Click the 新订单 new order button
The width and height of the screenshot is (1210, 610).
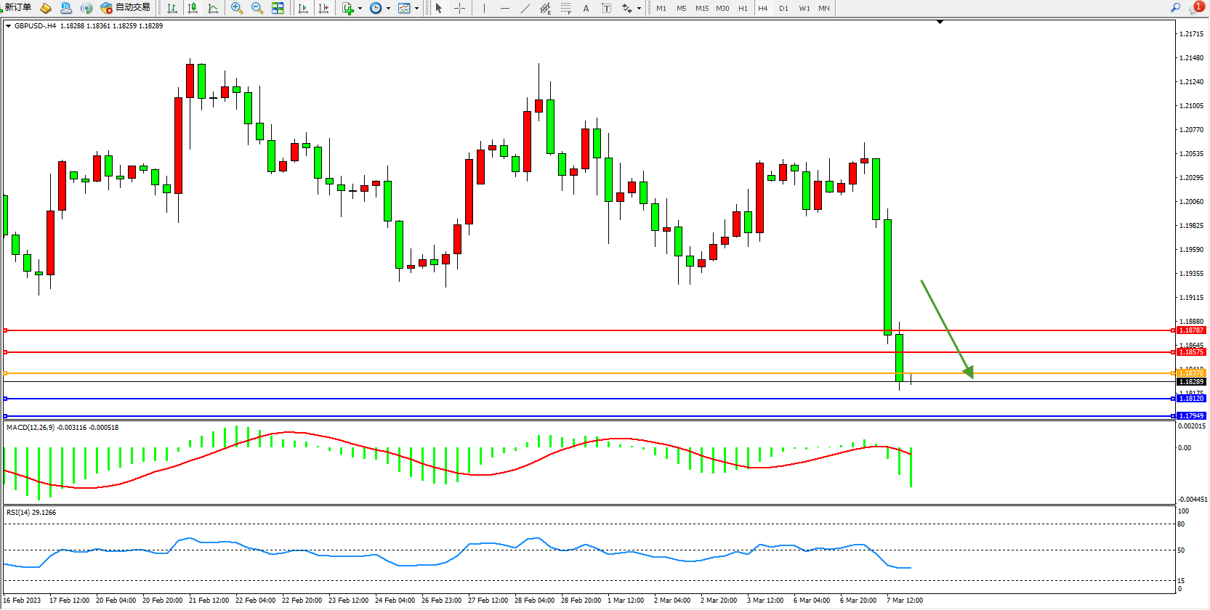coord(17,7)
